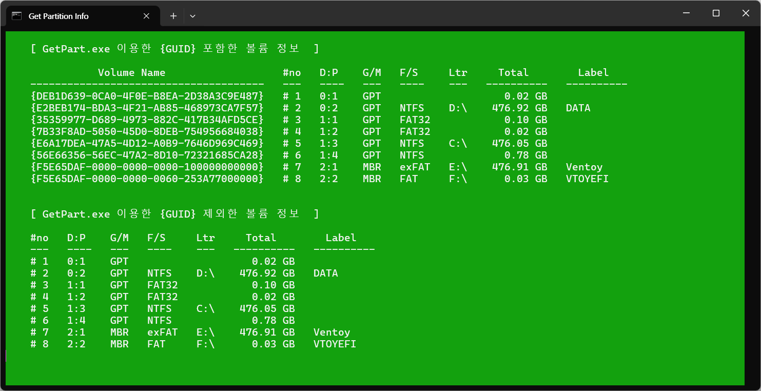Click the 476.92 GB total in the first table
Viewport: 761px width, 391px height.
coord(520,108)
